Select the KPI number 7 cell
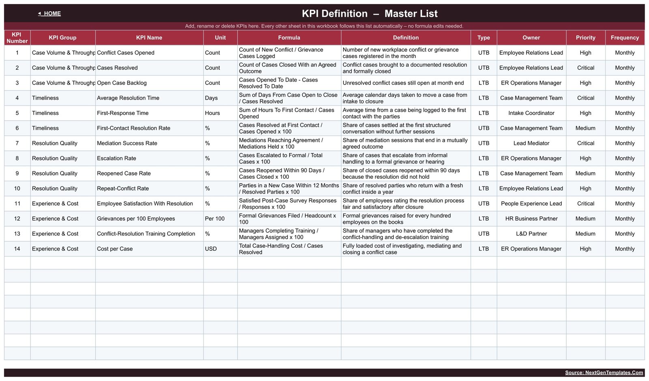This screenshot has height=381, width=649. tap(17, 143)
